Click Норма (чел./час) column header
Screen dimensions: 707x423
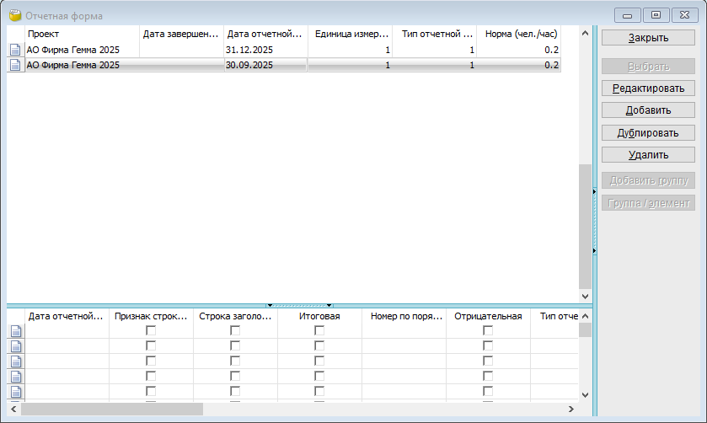point(518,34)
